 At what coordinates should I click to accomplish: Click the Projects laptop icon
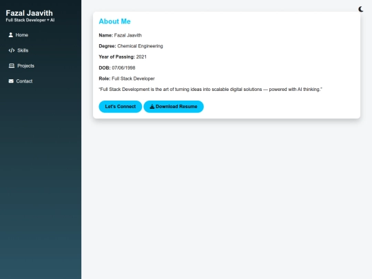12,65
